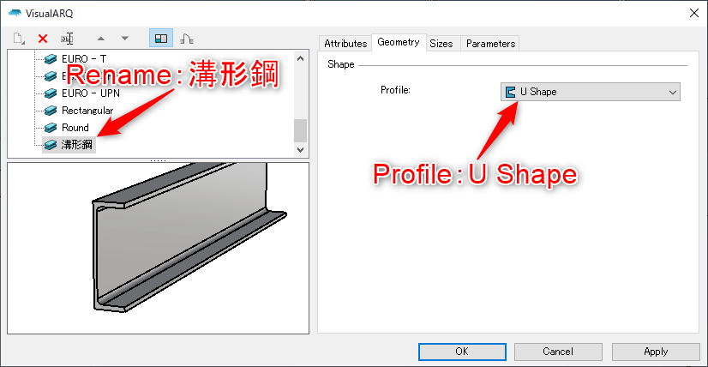Click the Round style icon
The width and height of the screenshot is (708, 367).
coord(51,128)
